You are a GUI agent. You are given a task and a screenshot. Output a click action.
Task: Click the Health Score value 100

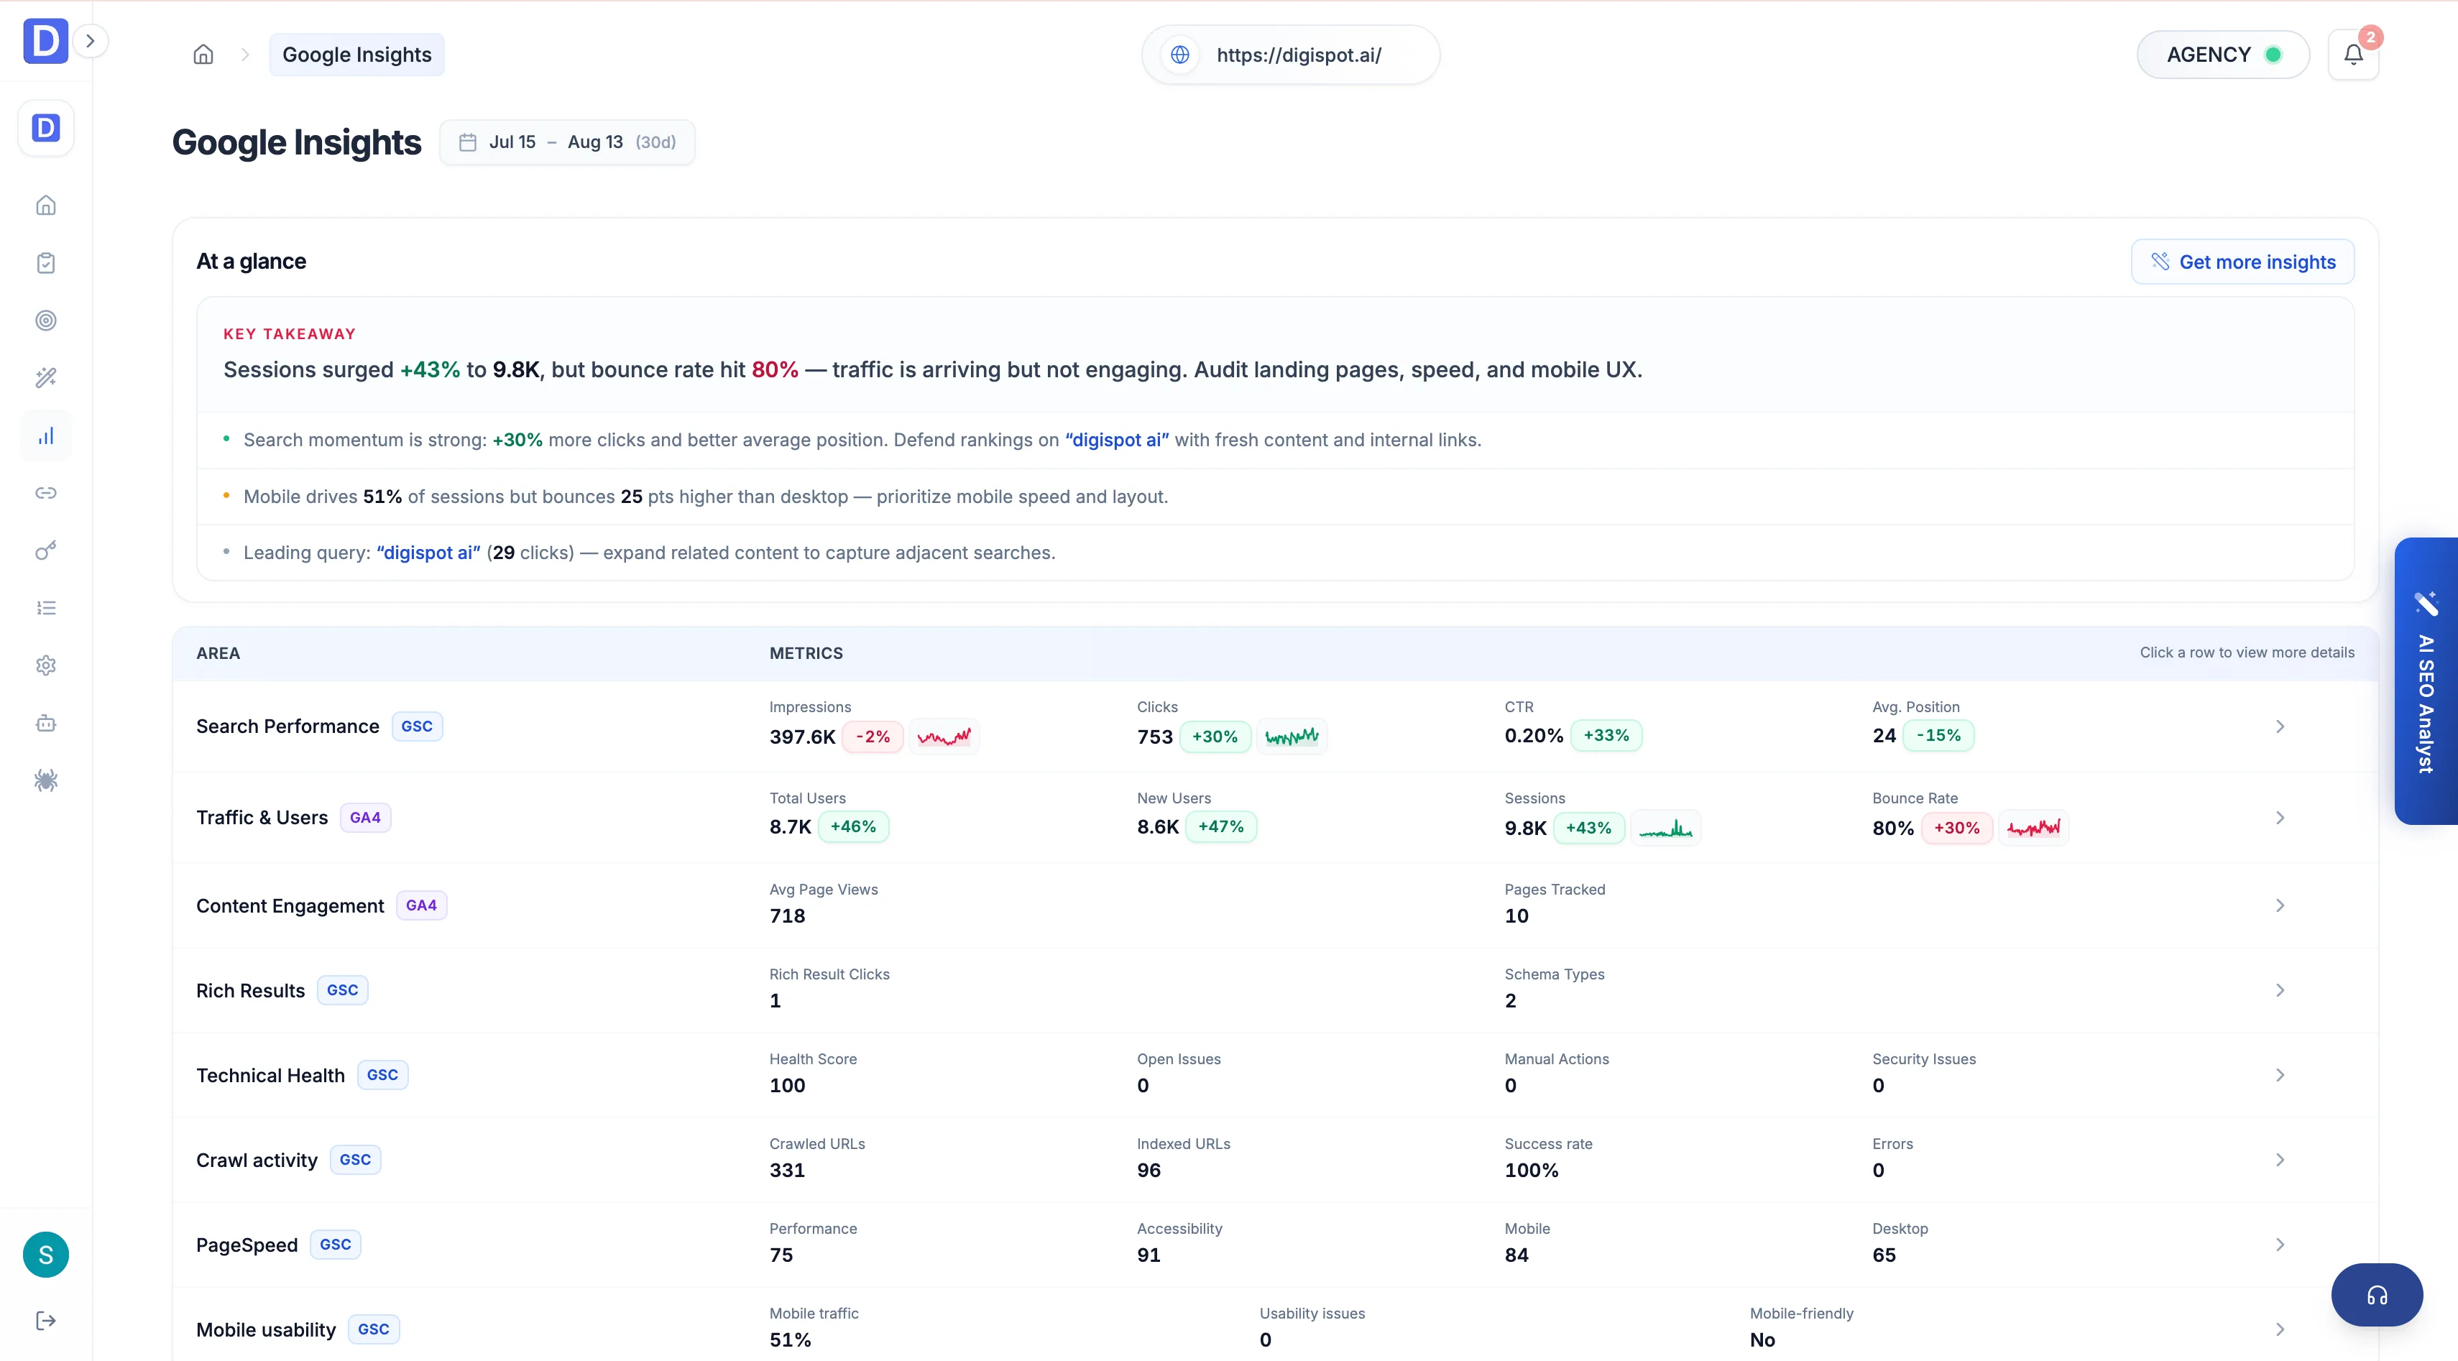[787, 1087]
